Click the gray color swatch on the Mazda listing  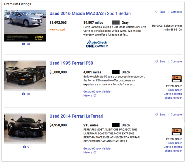116,23
